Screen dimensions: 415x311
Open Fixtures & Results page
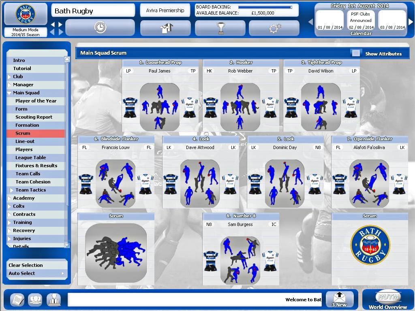(36, 166)
